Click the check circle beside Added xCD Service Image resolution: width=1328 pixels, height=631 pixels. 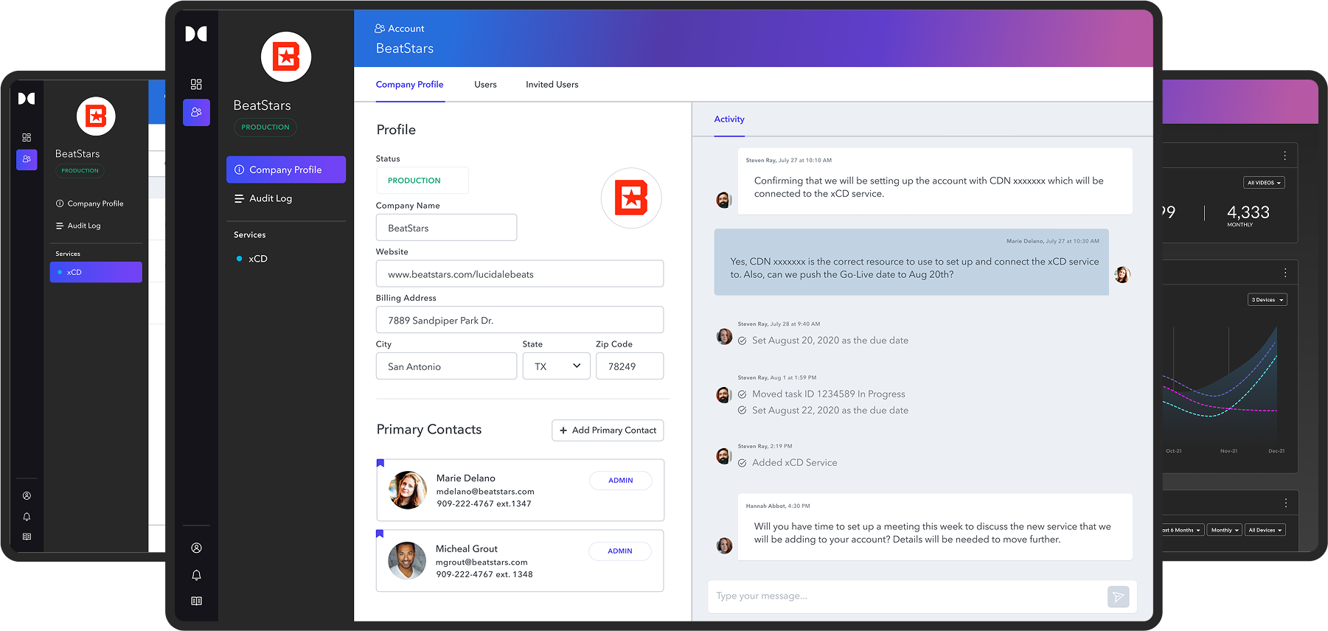pos(742,463)
